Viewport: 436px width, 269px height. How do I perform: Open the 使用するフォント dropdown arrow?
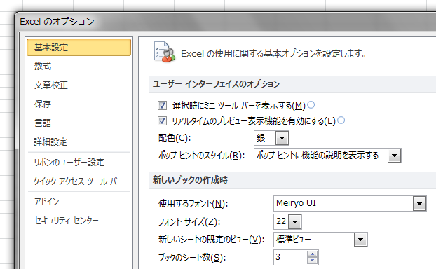tap(419, 204)
